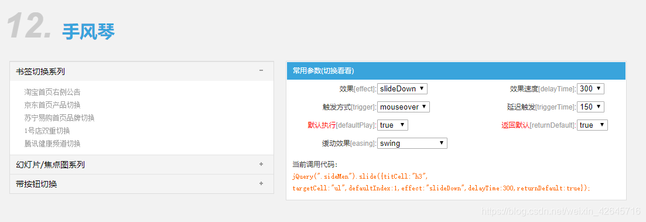Click the 延迟触发[triggerTime] label

pos(541,107)
